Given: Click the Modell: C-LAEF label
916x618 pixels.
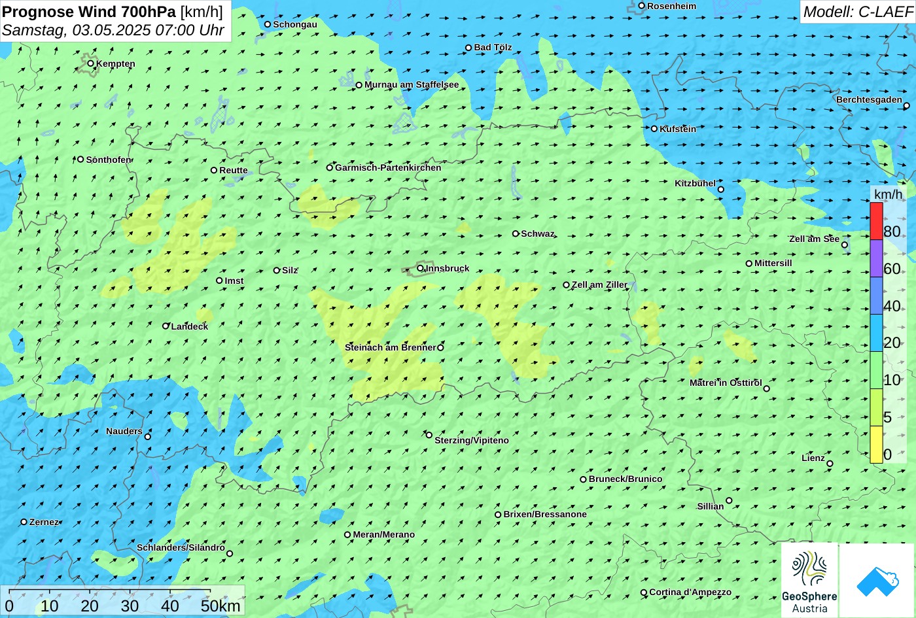Looking at the screenshot, I should 857,11.
